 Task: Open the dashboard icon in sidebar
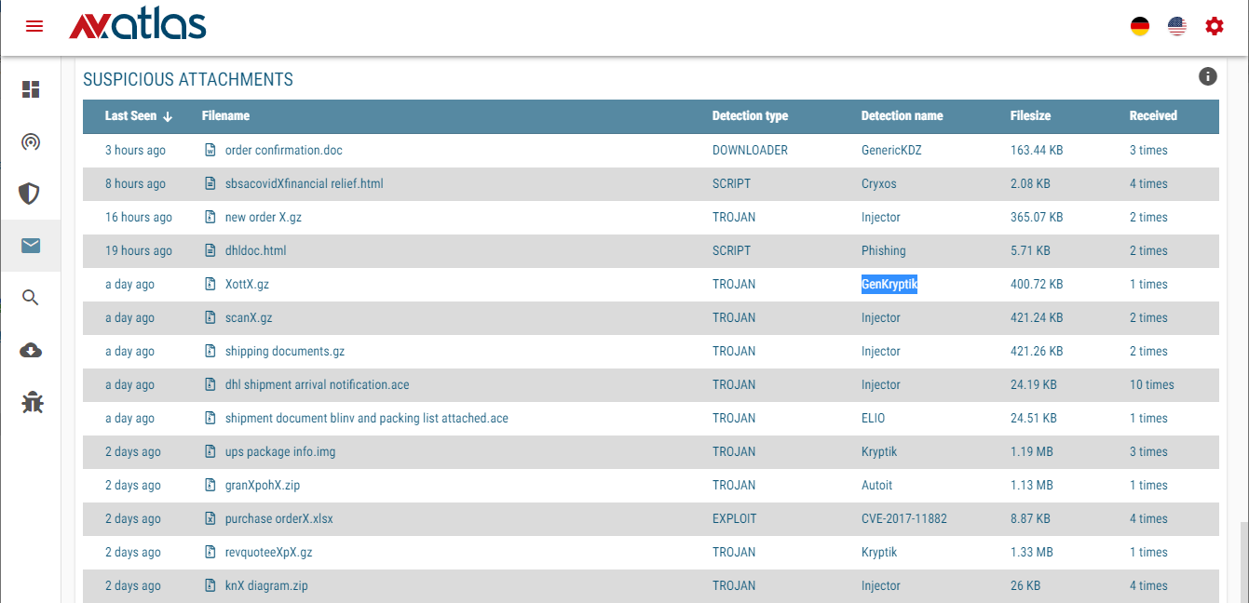tap(31, 89)
